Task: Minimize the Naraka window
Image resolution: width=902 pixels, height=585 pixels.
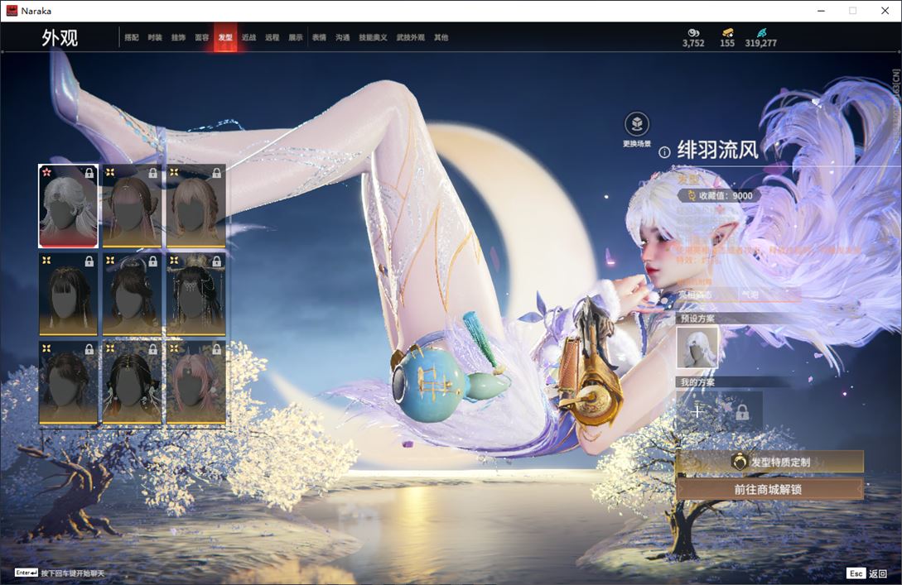Action: pyautogui.click(x=821, y=11)
